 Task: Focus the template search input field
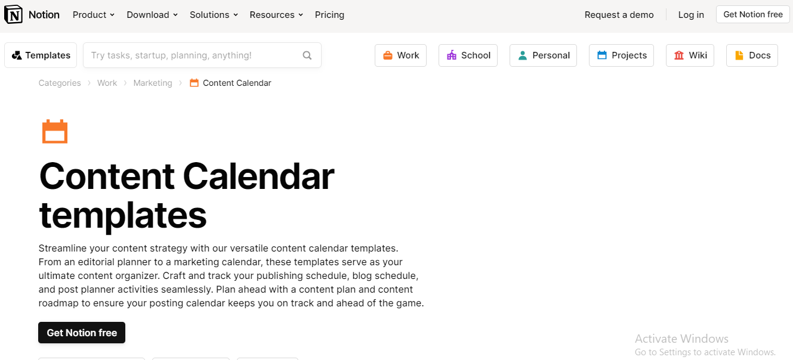[202, 55]
